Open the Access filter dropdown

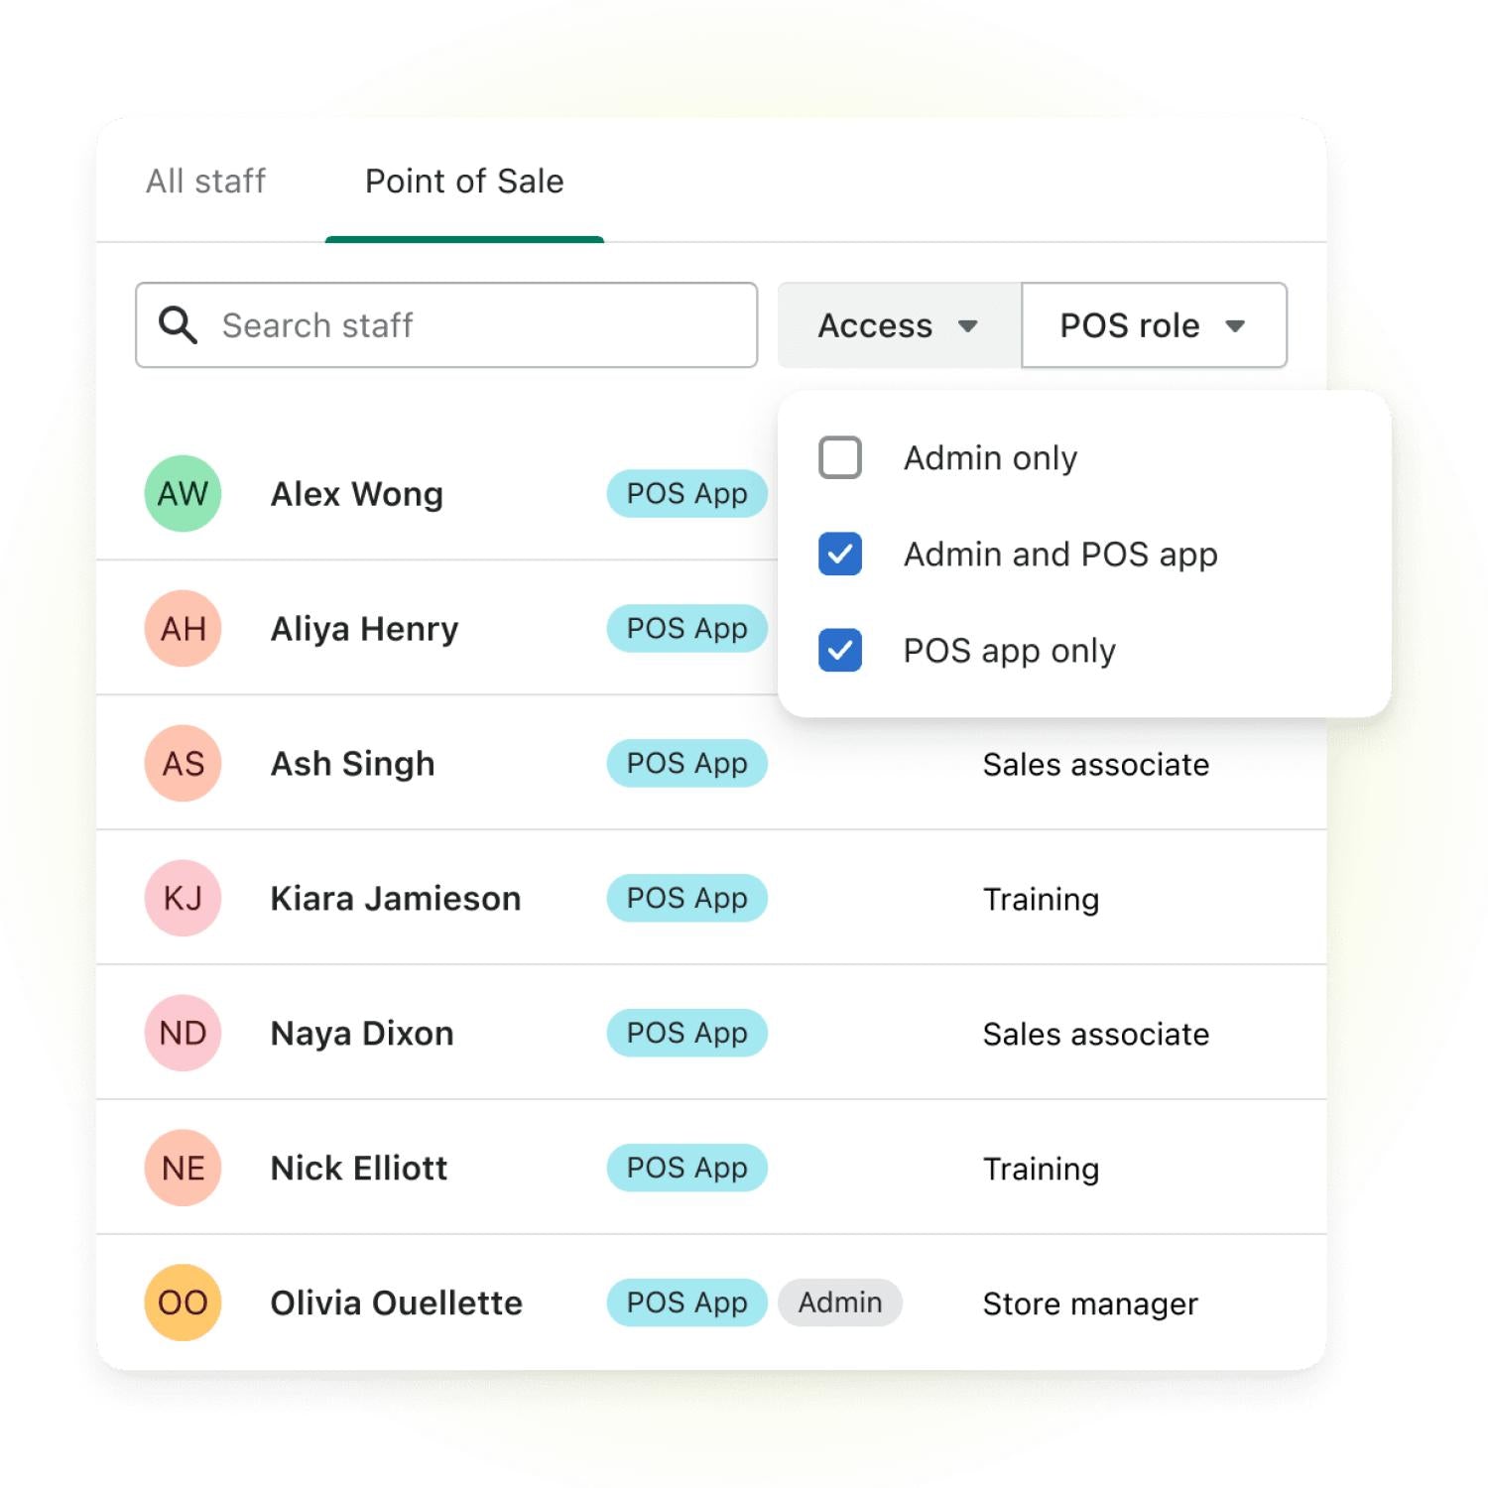tap(898, 325)
